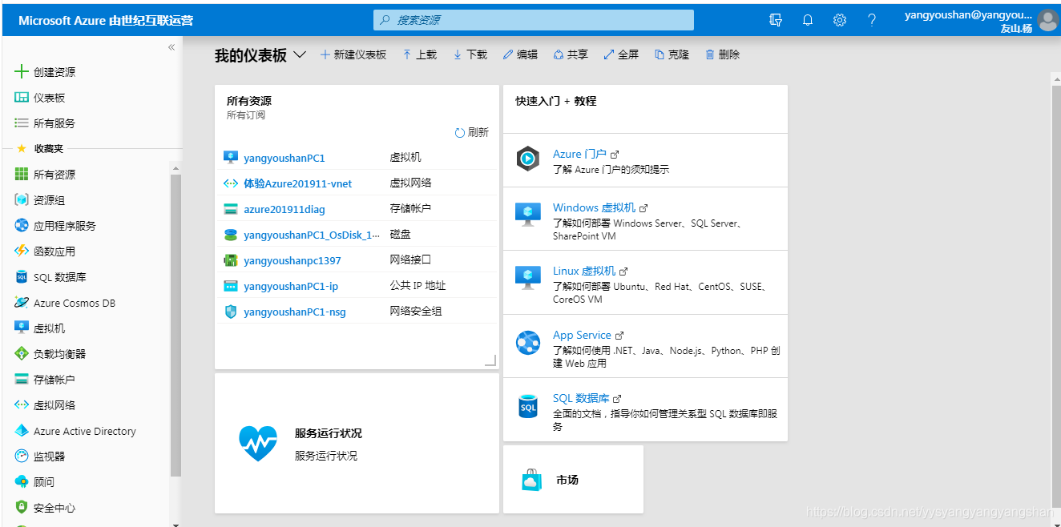The width and height of the screenshot is (1061, 527).
Task: Open the 仪表板 dashboard icon in sidebar
Action: [22, 98]
